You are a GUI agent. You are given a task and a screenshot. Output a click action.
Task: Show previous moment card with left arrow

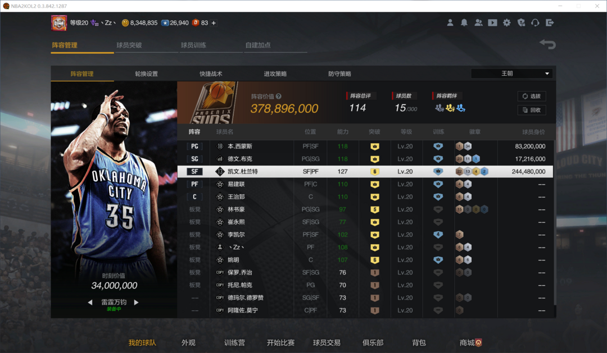pyautogui.click(x=90, y=302)
